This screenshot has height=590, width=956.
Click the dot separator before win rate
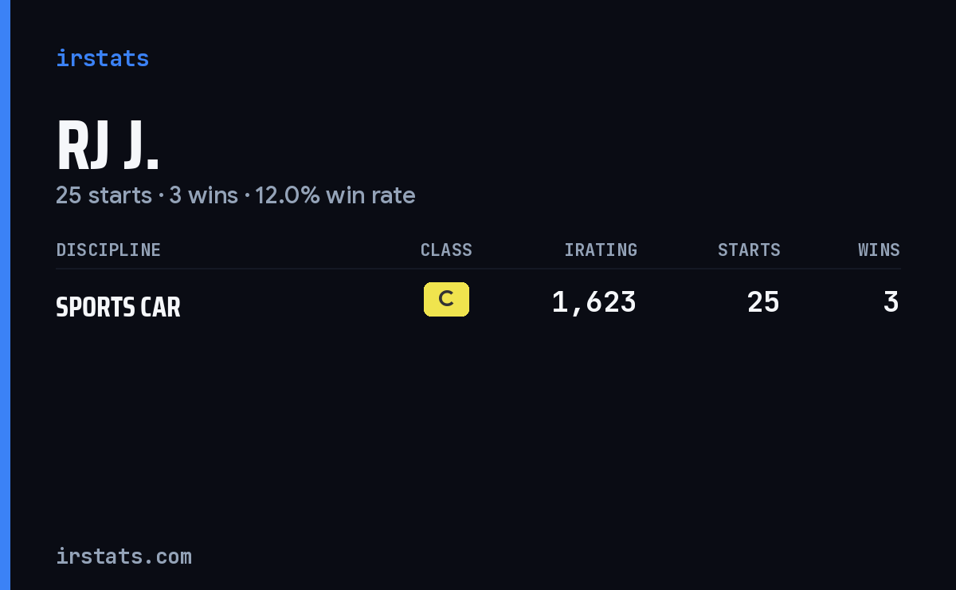(x=247, y=196)
